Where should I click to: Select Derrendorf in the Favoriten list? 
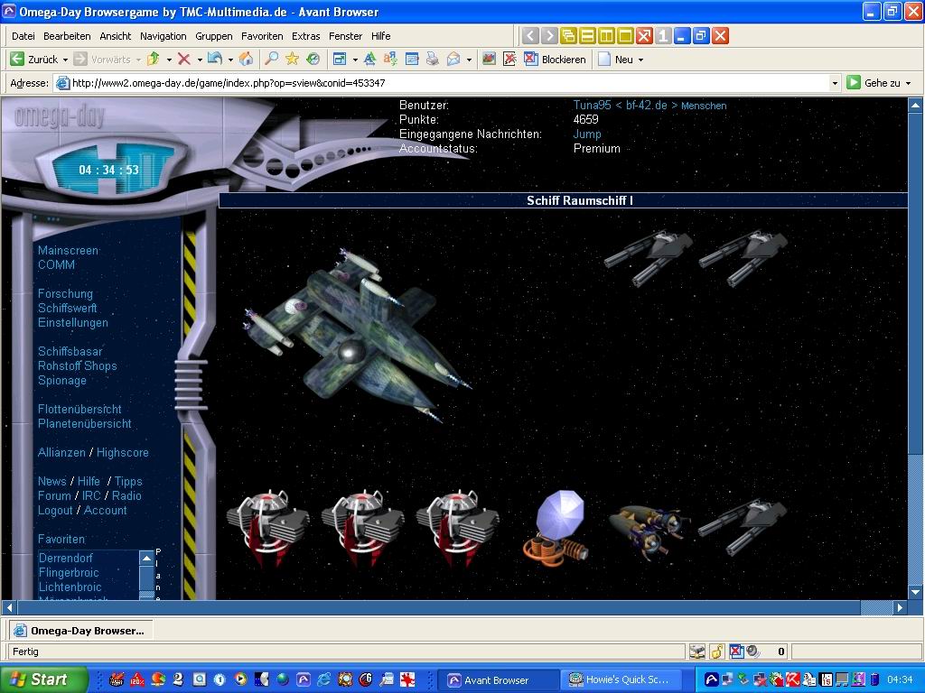tap(65, 558)
